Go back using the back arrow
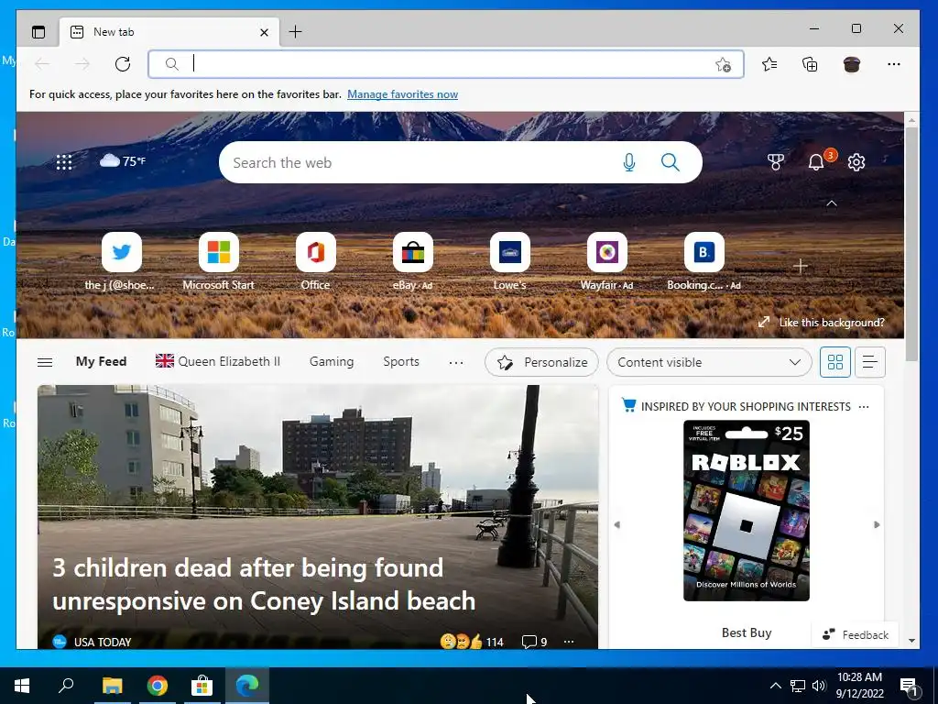This screenshot has width=938, height=704. [x=42, y=64]
